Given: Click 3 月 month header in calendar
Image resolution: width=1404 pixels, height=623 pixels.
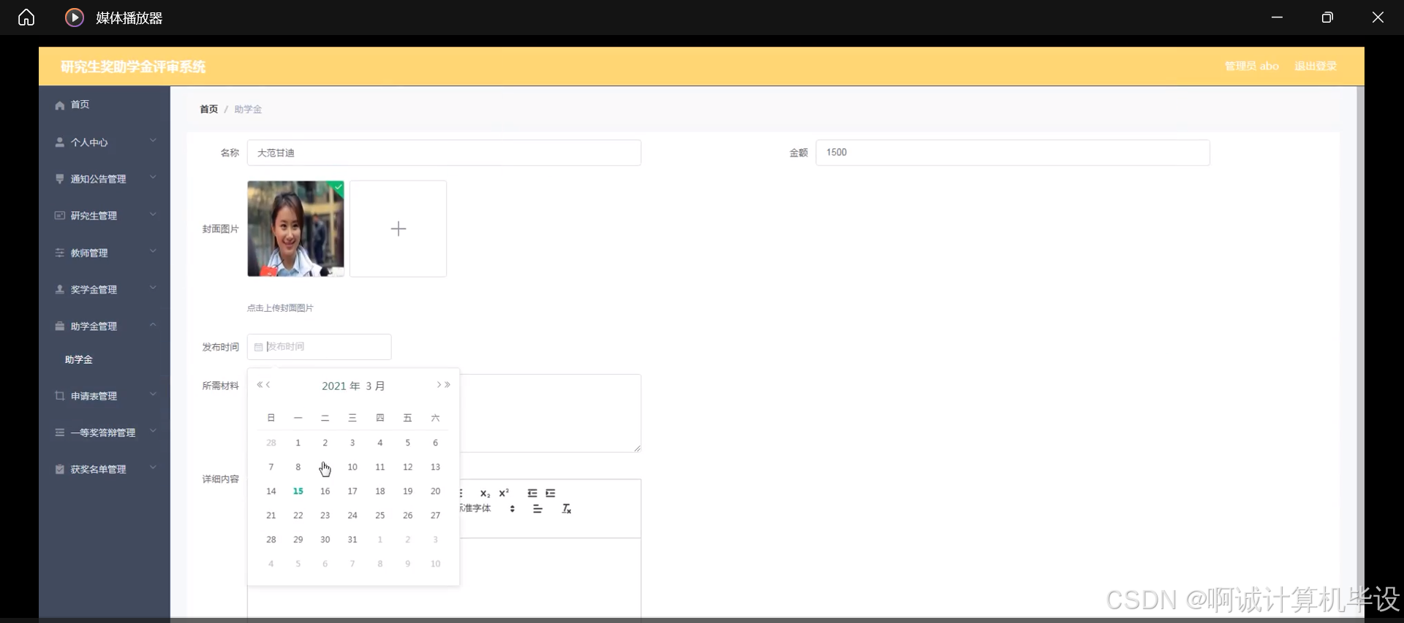Looking at the screenshot, I should pos(375,386).
